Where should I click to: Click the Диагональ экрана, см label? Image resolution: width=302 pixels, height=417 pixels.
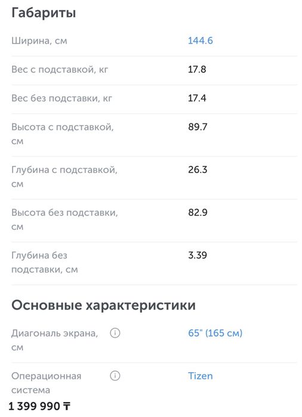pos(54,340)
